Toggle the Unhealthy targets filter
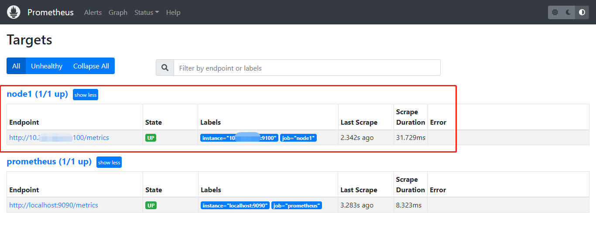Screen dimensions: 596x238 [47, 66]
